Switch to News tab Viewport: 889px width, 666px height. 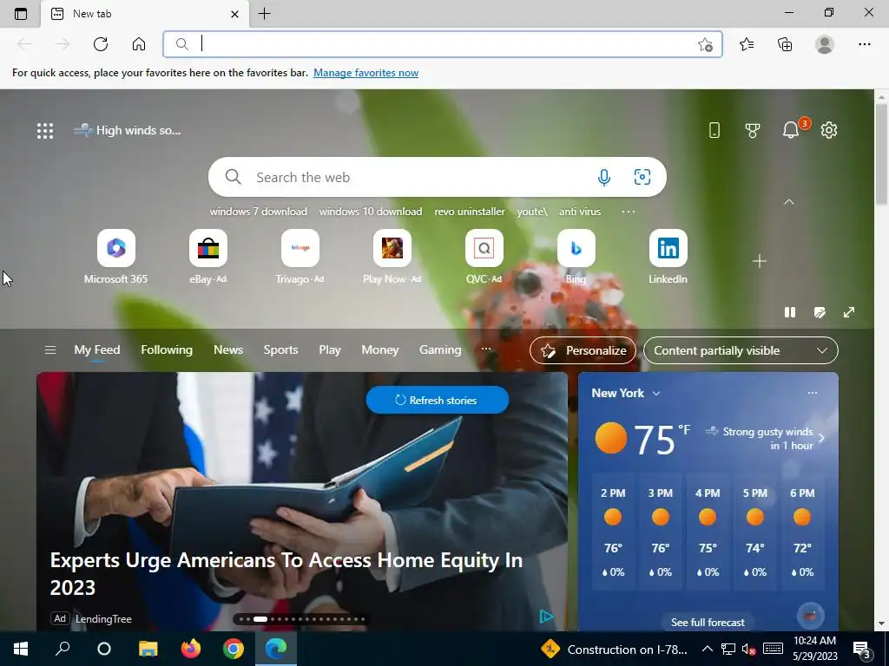coord(228,350)
